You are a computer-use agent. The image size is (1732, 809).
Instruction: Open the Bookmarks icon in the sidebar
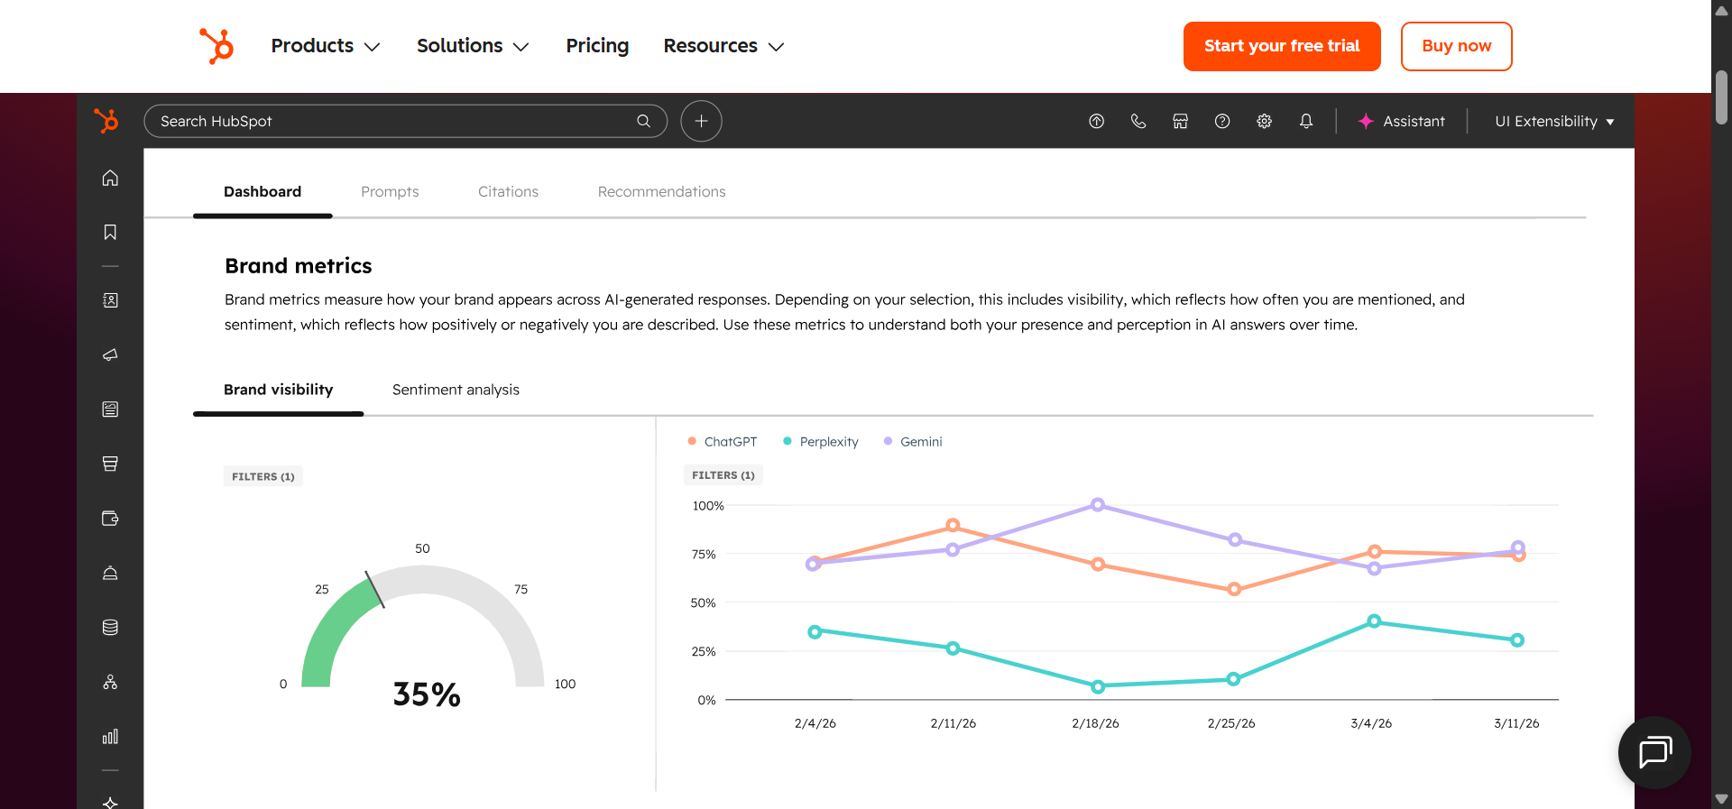point(110,233)
